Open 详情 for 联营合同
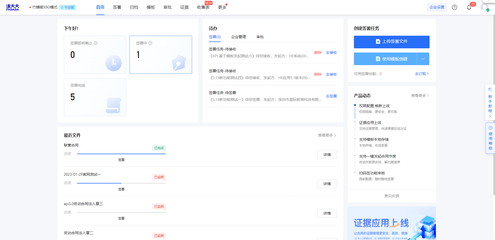Viewport: 495px width, 240px height. (x=327, y=155)
